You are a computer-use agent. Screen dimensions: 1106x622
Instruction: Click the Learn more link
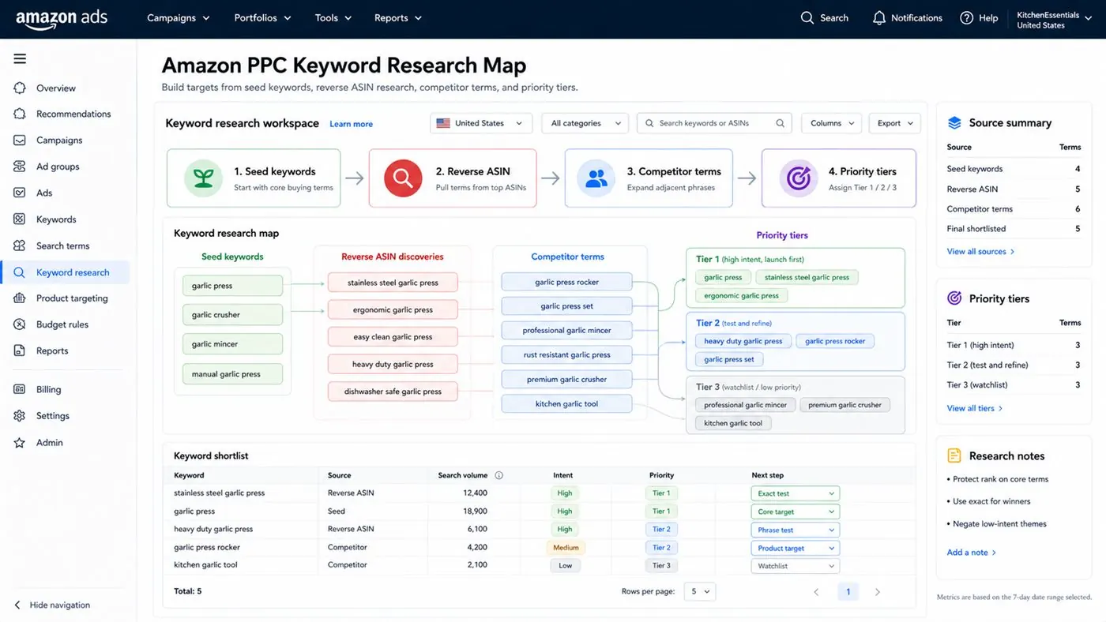tap(351, 124)
